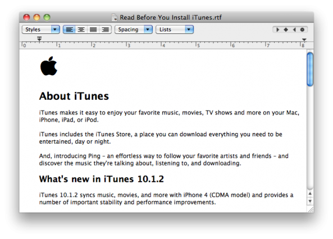Viewport: 333px width, 239px height.
Task: Click the center tab stop diamond icon
Action: [286, 30]
